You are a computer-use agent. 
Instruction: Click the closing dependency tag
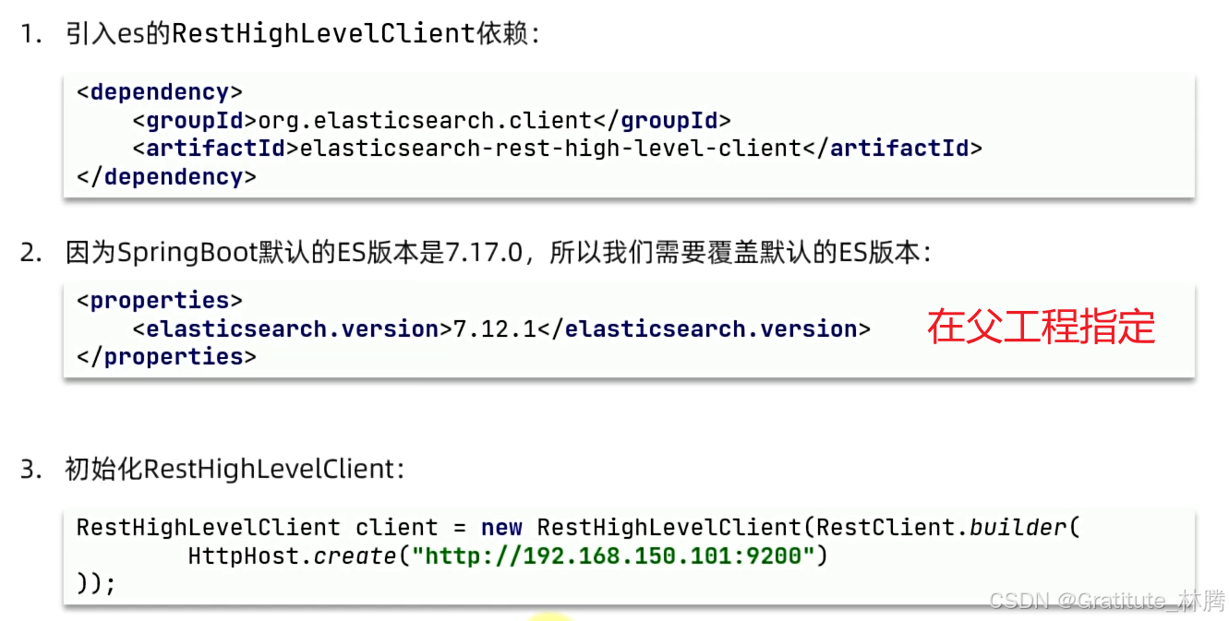coord(166,176)
